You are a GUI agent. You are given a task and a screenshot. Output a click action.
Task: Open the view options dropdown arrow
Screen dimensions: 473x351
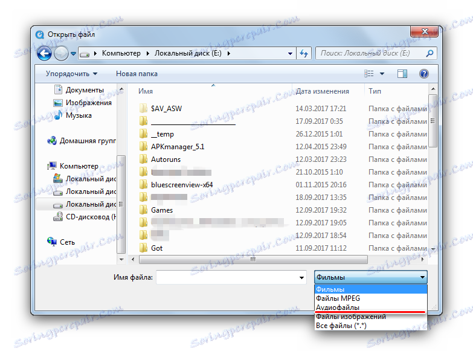382,74
